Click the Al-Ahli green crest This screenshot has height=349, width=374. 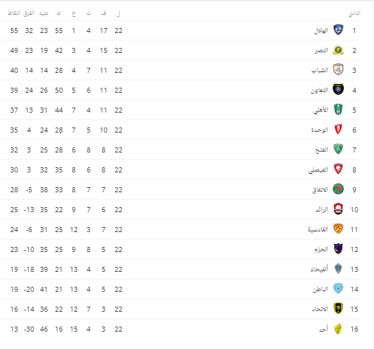pos(338,109)
